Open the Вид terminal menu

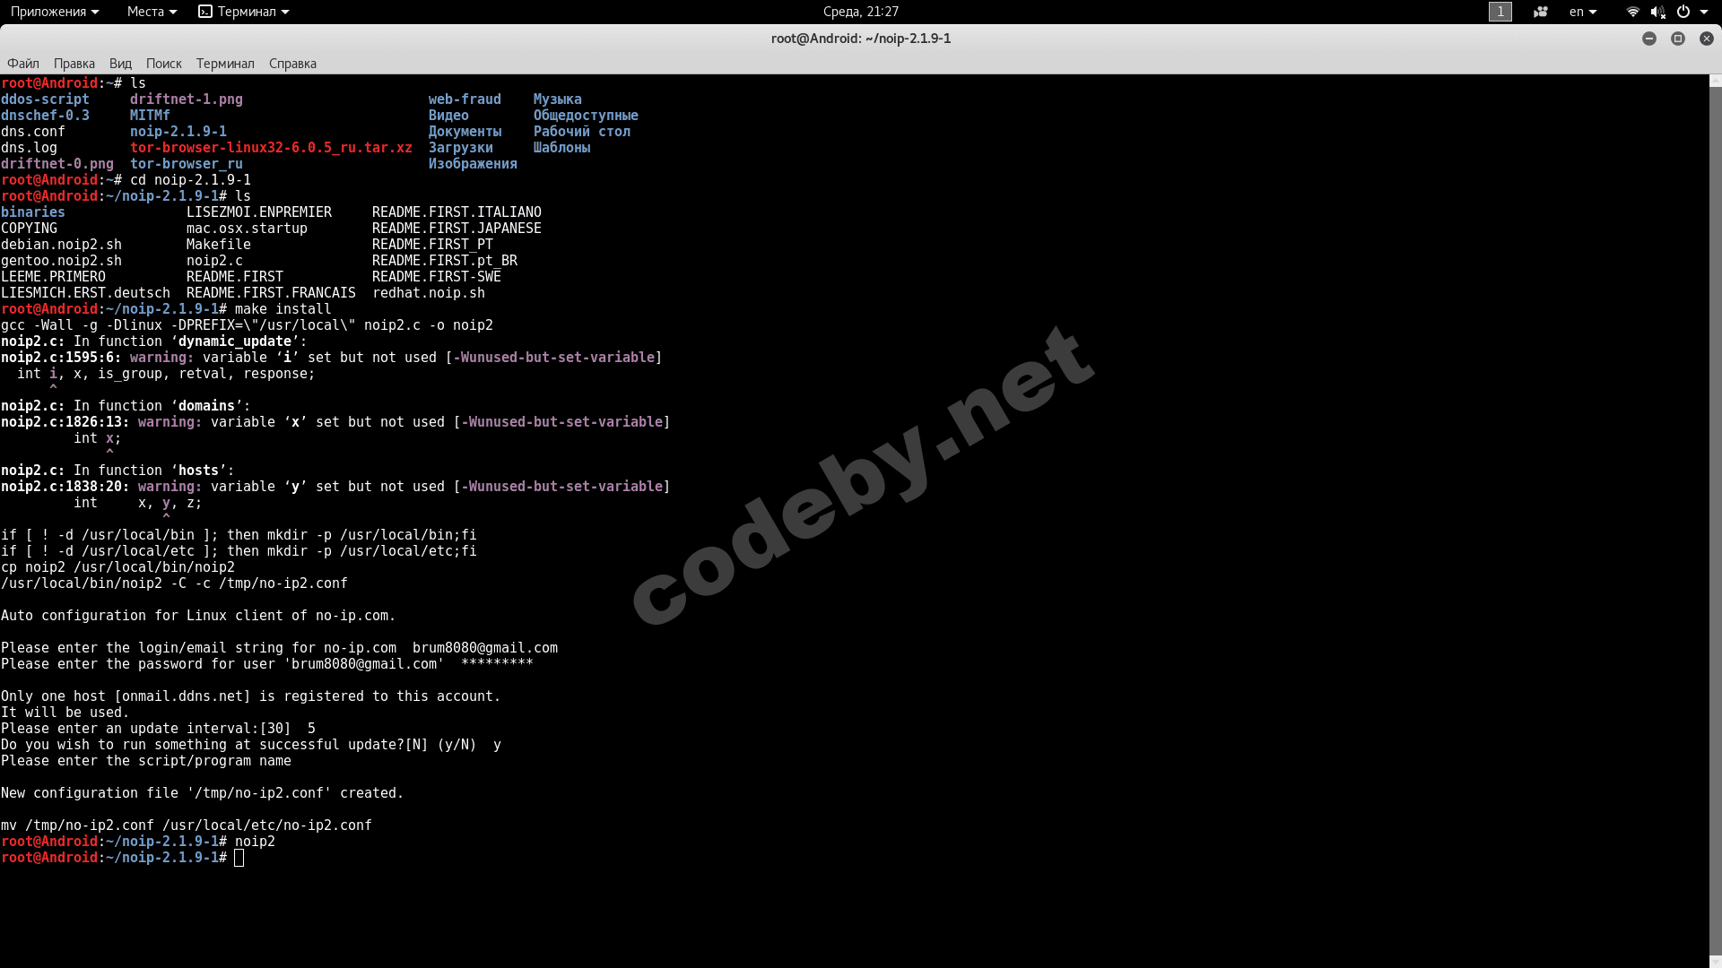click(x=119, y=63)
